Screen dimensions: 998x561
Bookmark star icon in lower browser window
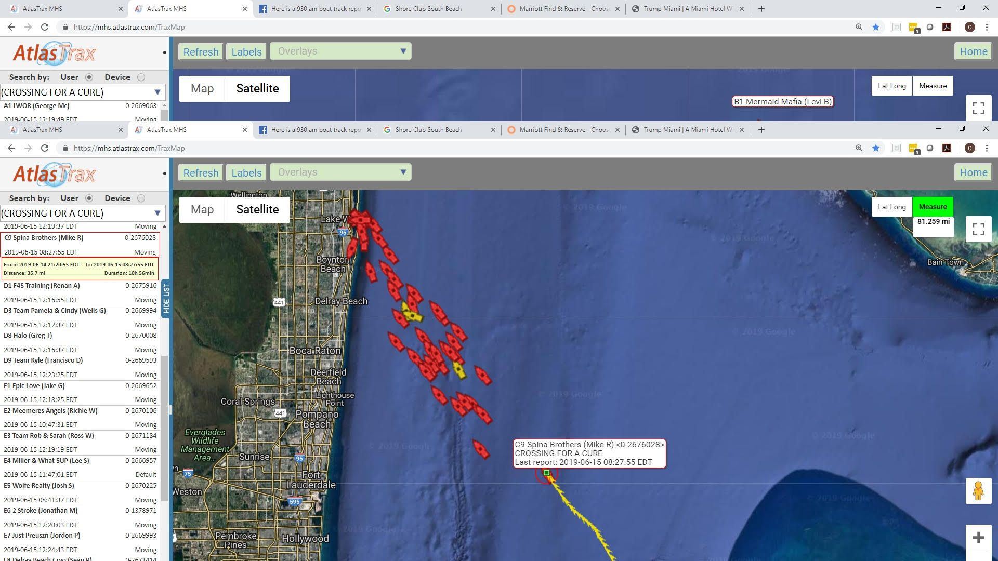(x=876, y=148)
